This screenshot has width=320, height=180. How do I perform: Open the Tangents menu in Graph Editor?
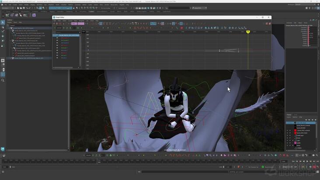tap(81, 21)
